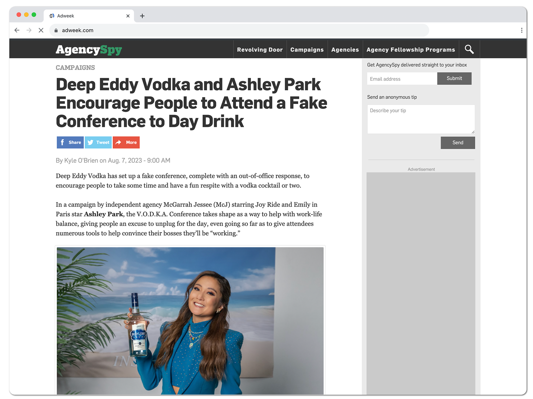The height and width of the screenshot is (399, 533).
Task: Click the macOS yellow minimize button
Action: point(26,15)
